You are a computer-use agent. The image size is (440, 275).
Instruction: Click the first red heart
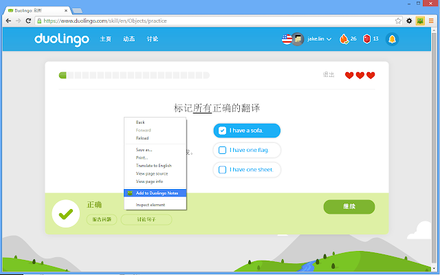[349, 75]
